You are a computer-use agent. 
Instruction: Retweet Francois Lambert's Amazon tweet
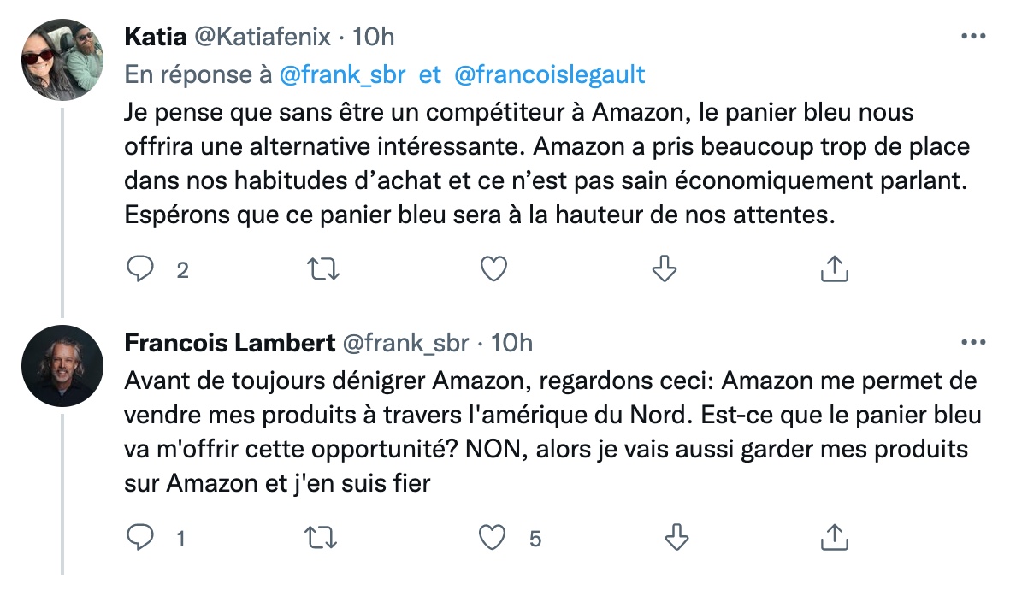point(323,538)
